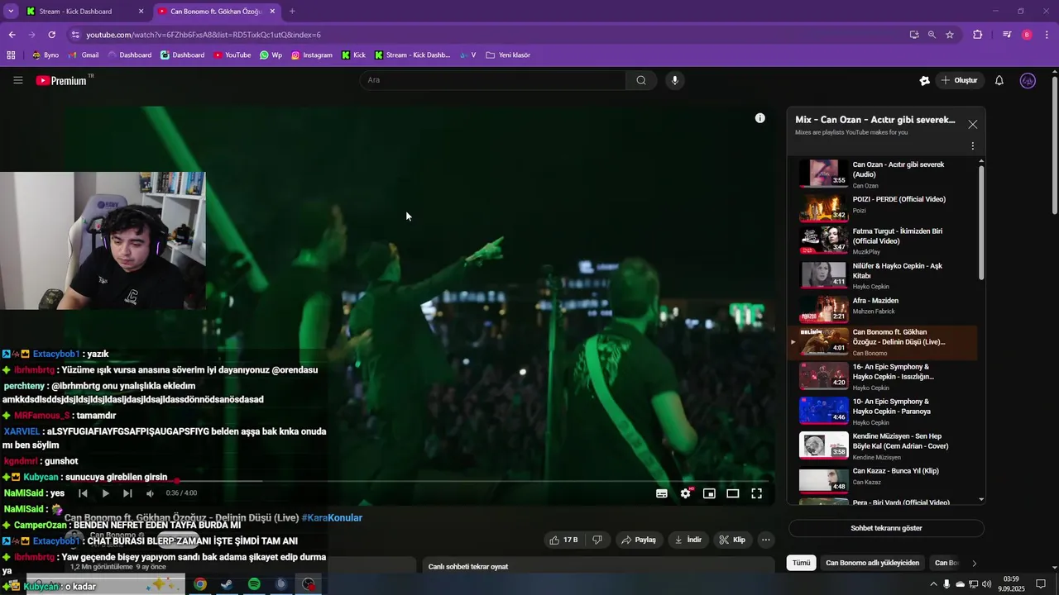The image size is (1059, 595).
Task: Click the YouTube search input field
Action: [492, 80]
